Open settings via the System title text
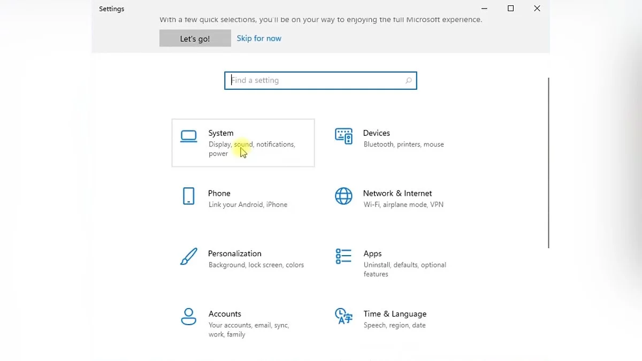This screenshot has width=642, height=361. pyautogui.click(x=221, y=133)
